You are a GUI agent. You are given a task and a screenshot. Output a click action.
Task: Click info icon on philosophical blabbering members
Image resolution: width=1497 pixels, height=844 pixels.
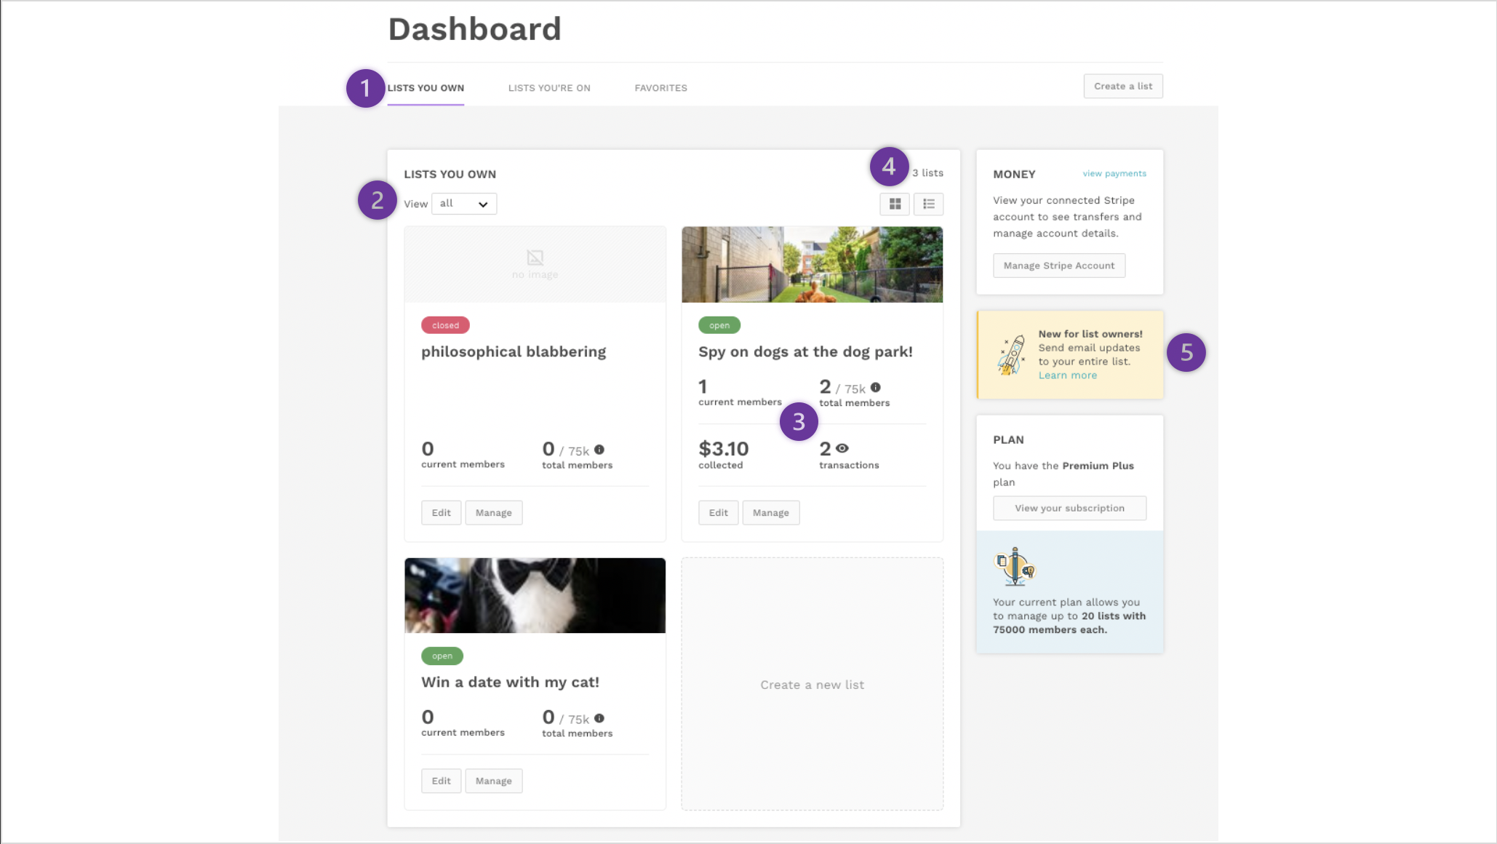click(x=599, y=450)
